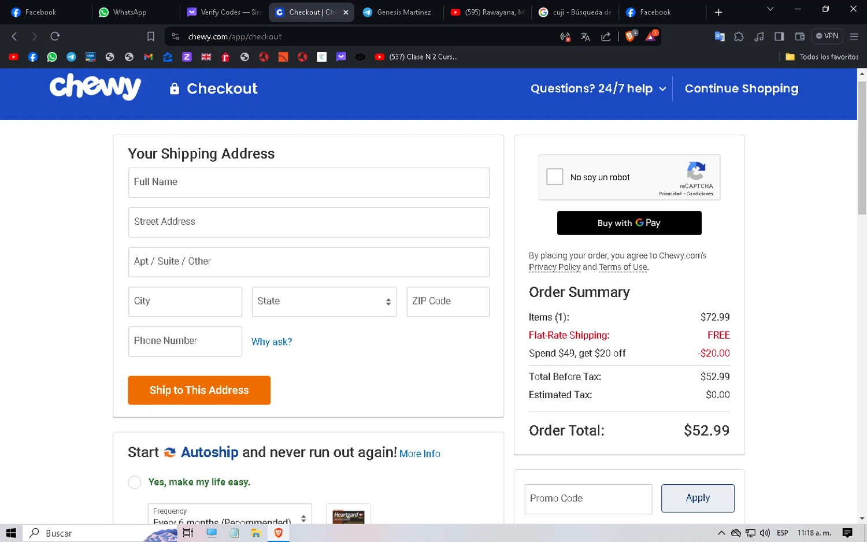Switch to the first Facebook tab
Viewport: 867px width, 542px height.
[x=48, y=12]
